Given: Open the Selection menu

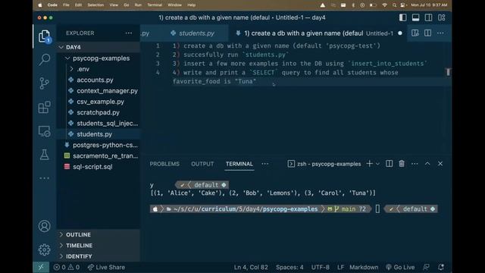Looking at the screenshot, I should (95, 5).
